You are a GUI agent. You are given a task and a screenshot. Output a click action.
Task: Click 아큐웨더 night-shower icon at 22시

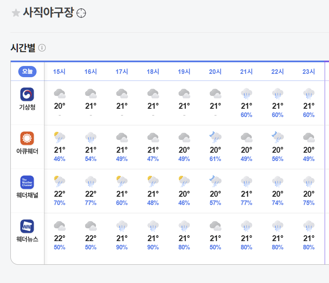[x=277, y=137]
